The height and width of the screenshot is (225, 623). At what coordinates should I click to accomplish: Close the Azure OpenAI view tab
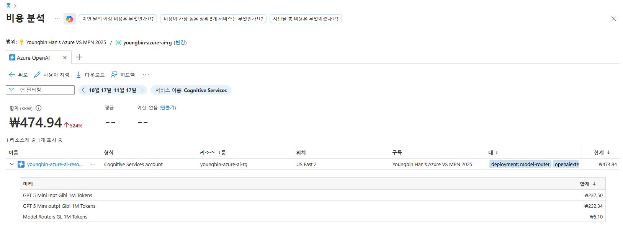click(x=65, y=58)
